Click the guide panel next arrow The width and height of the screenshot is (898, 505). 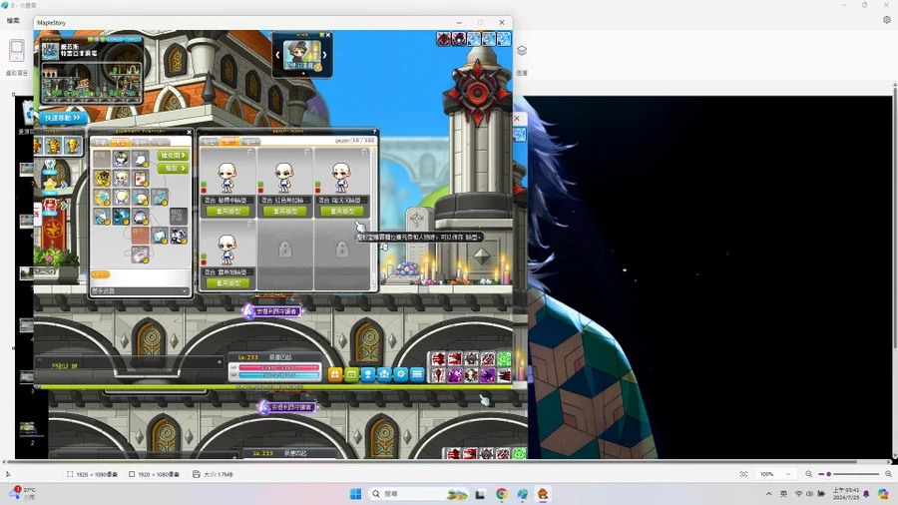pos(324,55)
